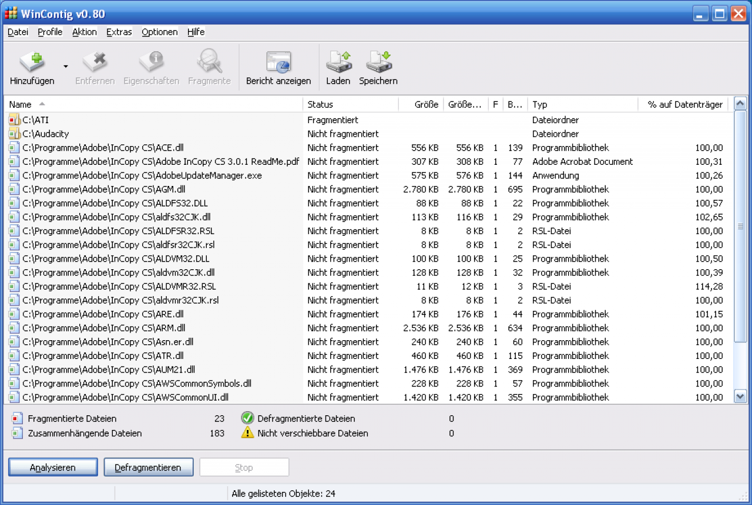This screenshot has height=505, width=752.
Task: Sort by the Größe column header
Action: [421, 104]
